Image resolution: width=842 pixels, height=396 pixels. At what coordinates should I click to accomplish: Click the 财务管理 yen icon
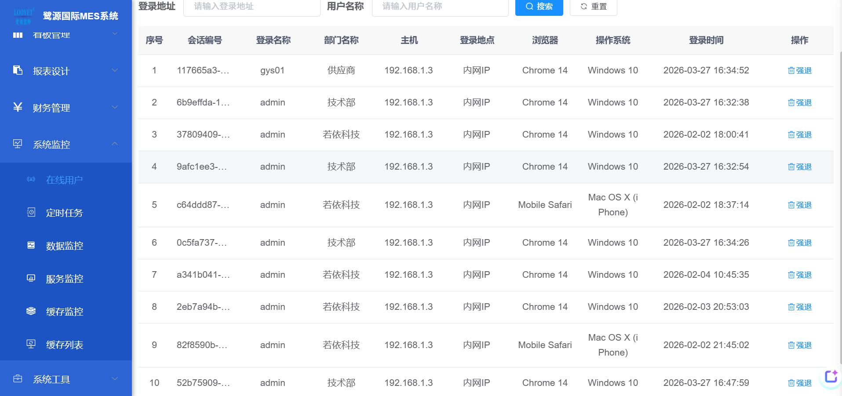18,107
